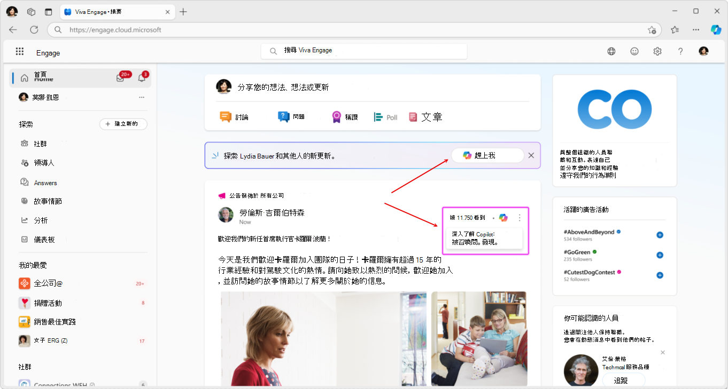Image resolution: width=728 pixels, height=389 pixels.
Task: Follow the #GoGreen campaign plus icon
Action: pyautogui.click(x=660, y=255)
